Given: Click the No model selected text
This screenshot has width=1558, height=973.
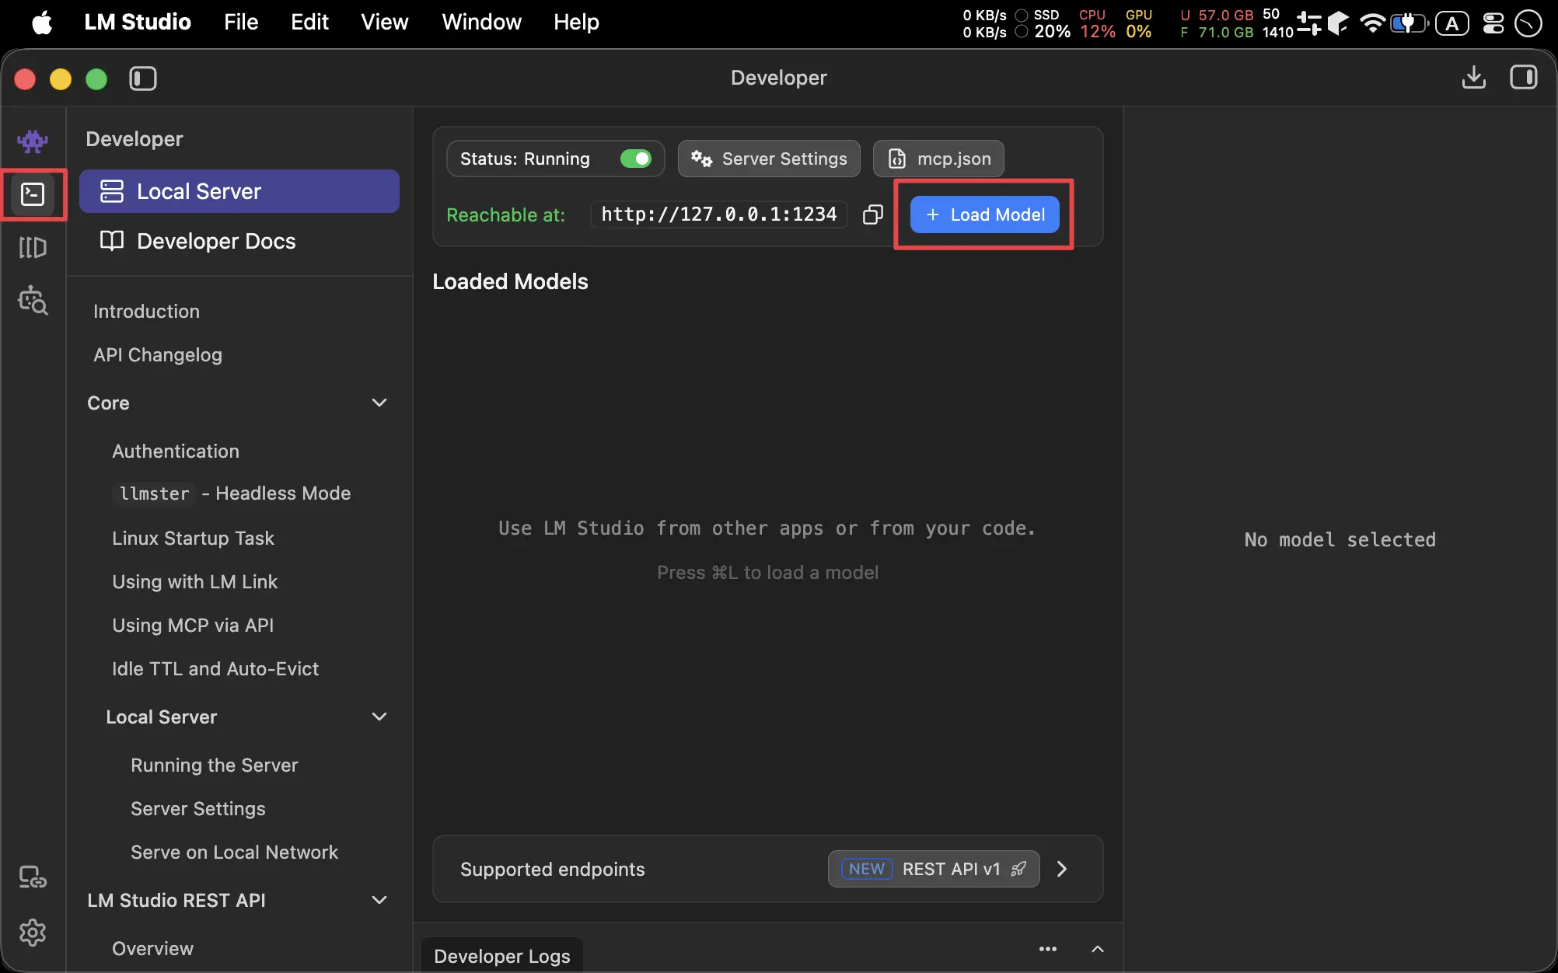Looking at the screenshot, I should pyautogui.click(x=1340, y=539).
